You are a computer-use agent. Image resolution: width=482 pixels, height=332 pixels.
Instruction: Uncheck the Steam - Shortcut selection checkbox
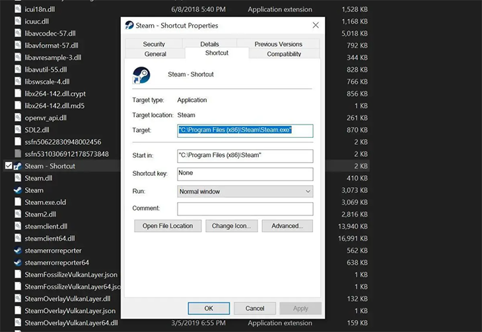[x=9, y=166]
